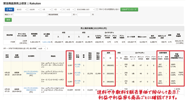
Task: Click the 4,364,355 円 sales total cell
Action: pyautogui.click(x=34, y=42)
